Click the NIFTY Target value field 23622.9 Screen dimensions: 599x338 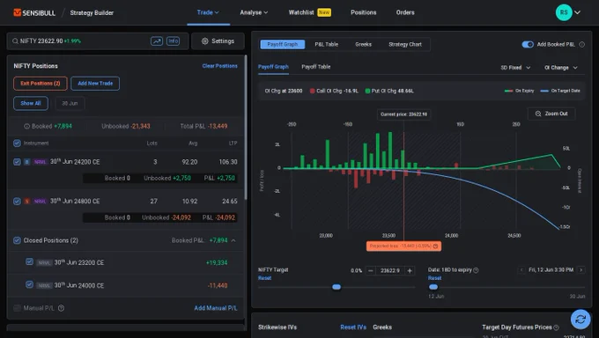[x=390, y=270]
